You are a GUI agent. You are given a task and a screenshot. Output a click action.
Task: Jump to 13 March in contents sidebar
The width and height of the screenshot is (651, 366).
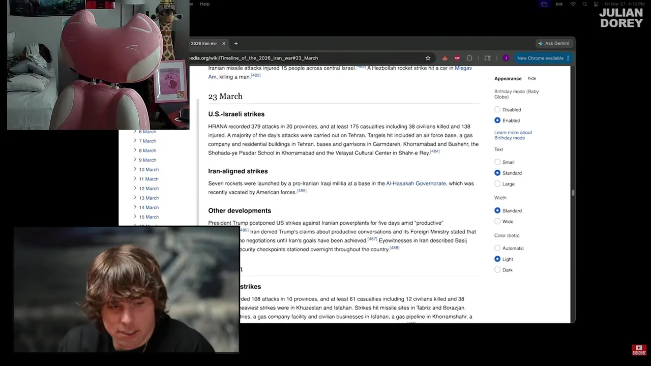(149, 198)
